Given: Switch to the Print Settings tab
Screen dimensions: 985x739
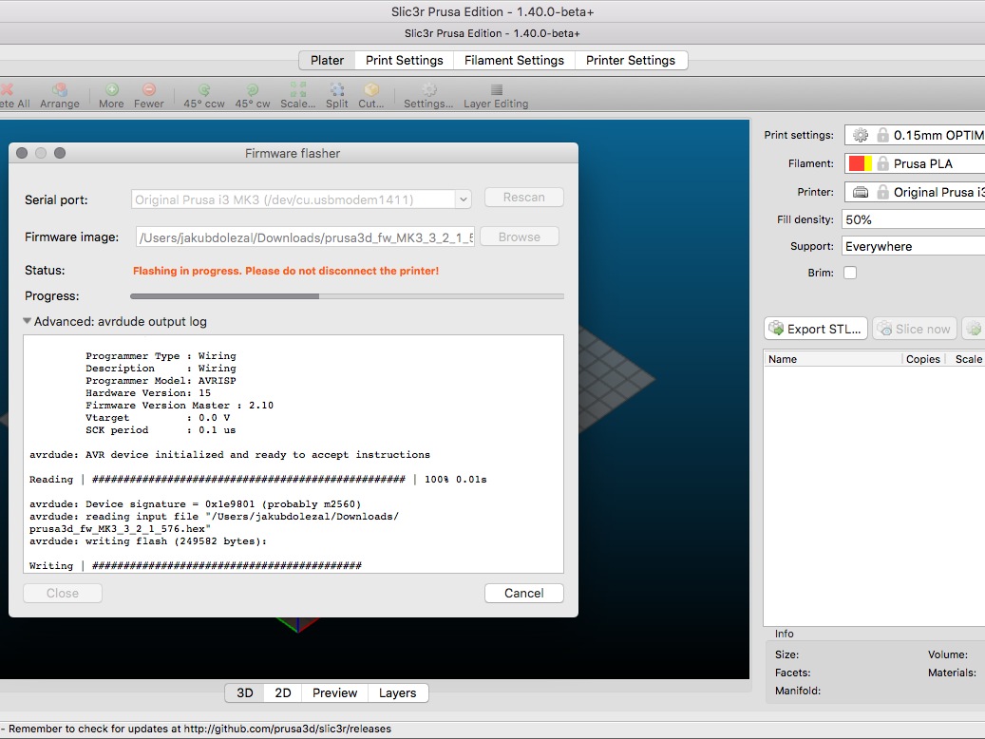Looking at the screenshot, I should 404,61.
